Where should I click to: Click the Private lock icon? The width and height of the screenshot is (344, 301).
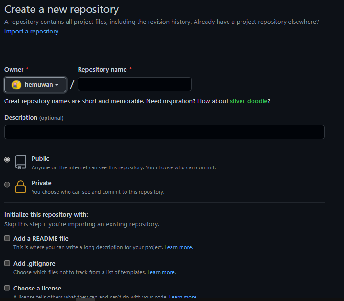21,187
